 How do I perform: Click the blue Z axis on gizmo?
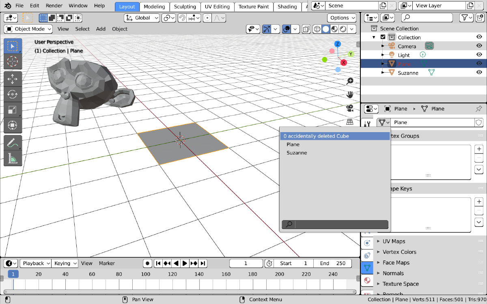[337, 44]
